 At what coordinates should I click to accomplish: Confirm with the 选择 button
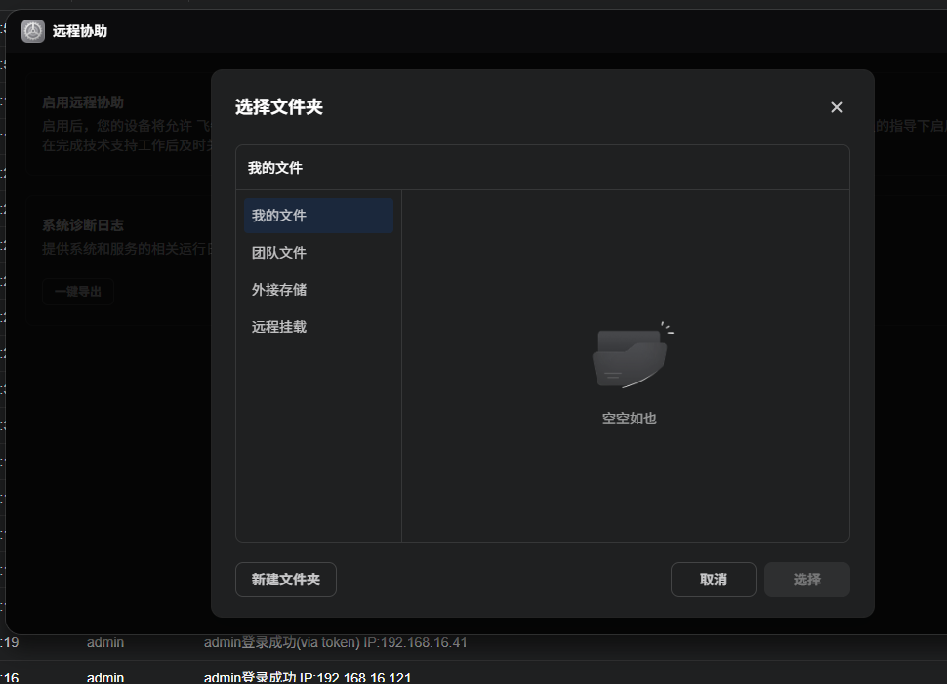[x=806, y=580]
